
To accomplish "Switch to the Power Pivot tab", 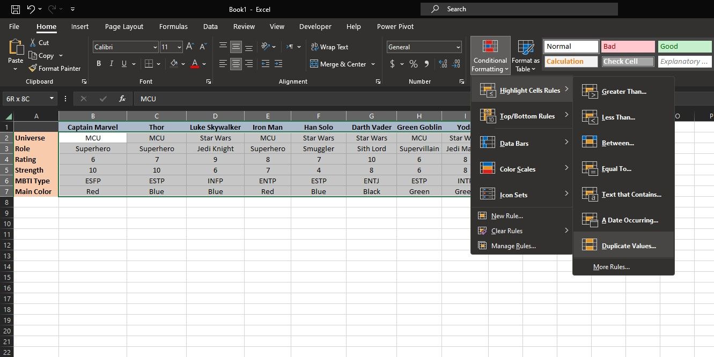I will pyautogui.click(x=395, y=26).
